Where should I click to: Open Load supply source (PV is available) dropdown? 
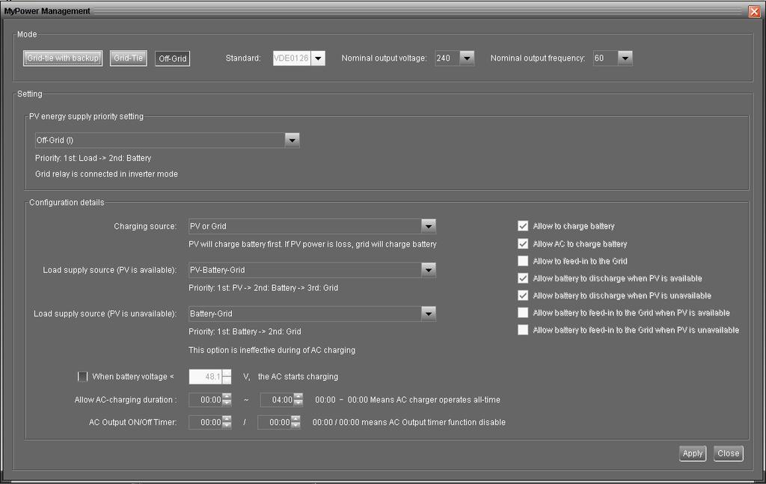click(429, 269)
